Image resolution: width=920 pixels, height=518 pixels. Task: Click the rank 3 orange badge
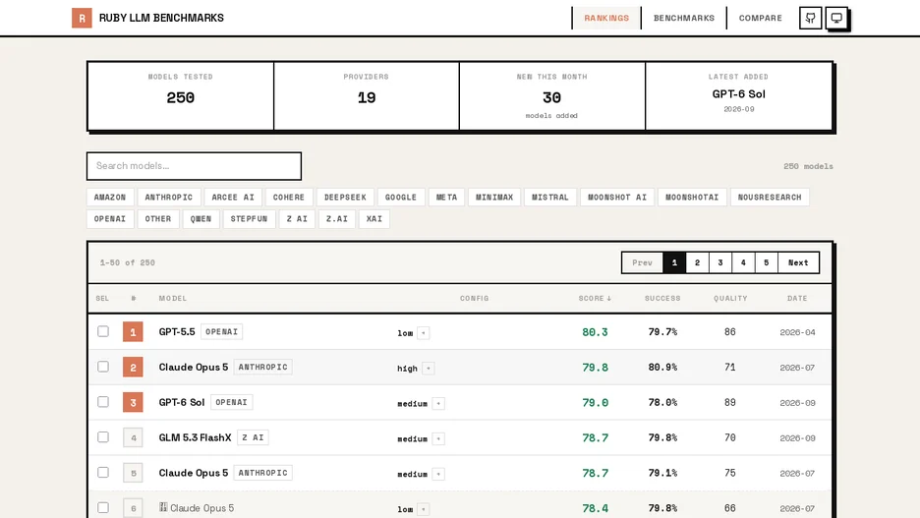tap(133, 402)
